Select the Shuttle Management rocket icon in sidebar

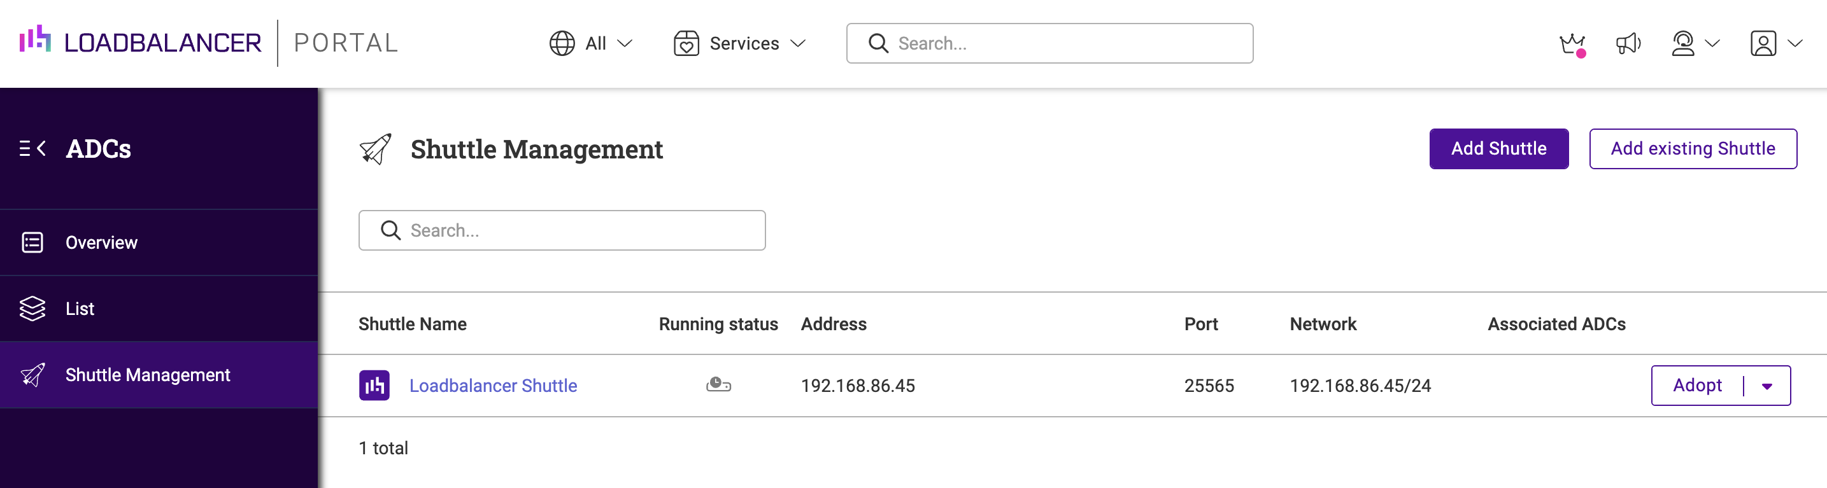tap(31, 375)
